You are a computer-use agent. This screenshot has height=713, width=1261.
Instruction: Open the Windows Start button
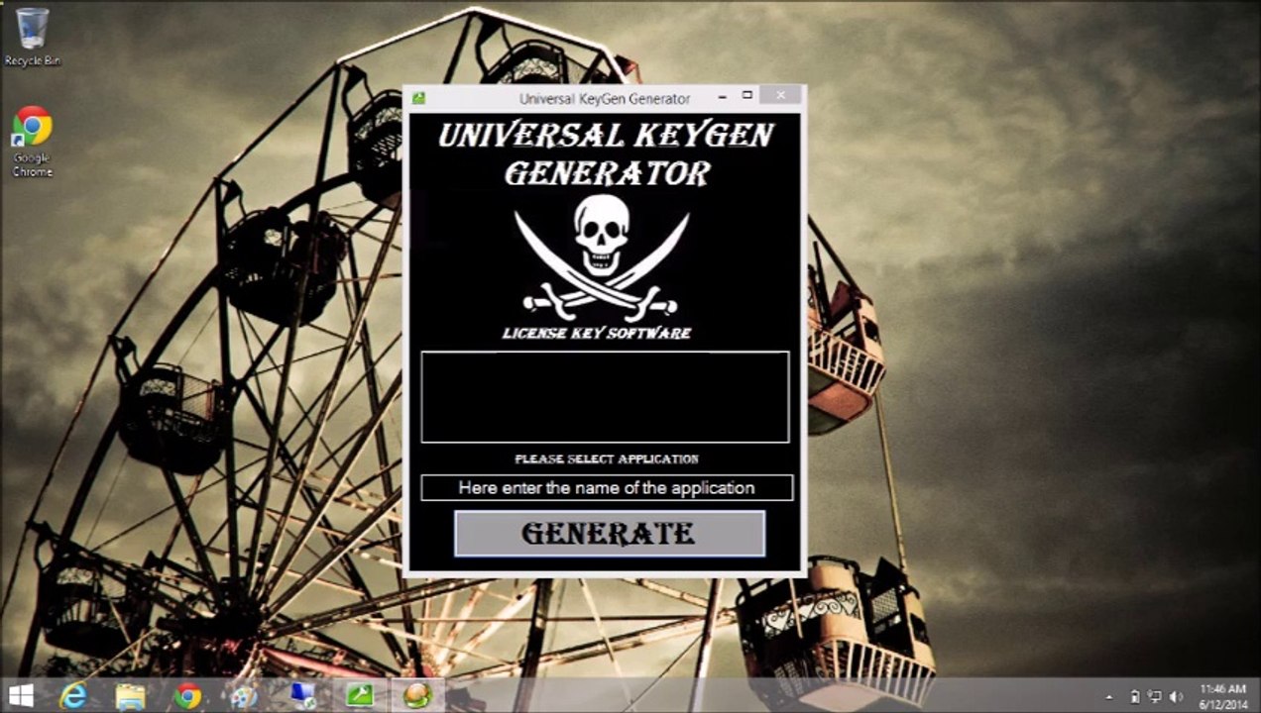(20, 695)
